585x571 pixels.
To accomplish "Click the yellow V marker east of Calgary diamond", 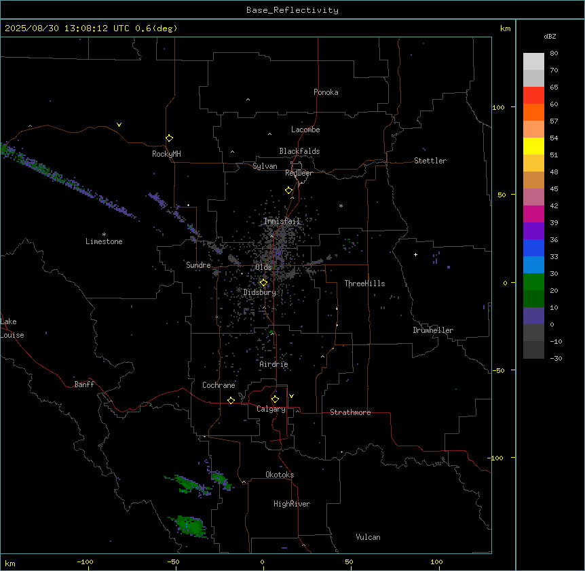I will 291,396.
